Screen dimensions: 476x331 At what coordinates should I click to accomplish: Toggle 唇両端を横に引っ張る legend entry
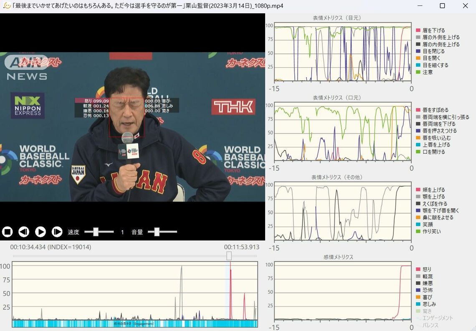443,117
